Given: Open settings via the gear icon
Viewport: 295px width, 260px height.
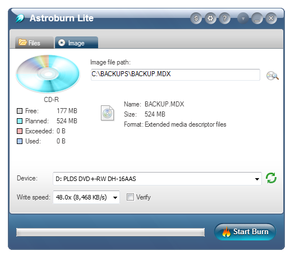Looking at the screenshot, I should 210,18.
